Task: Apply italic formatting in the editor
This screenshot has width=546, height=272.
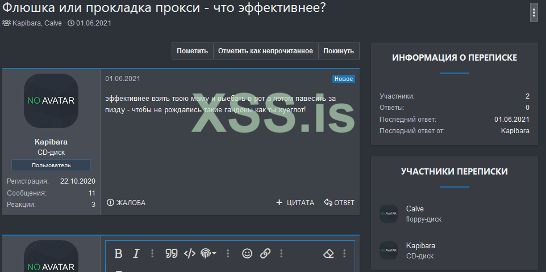Action: click(x=136, y=254)
